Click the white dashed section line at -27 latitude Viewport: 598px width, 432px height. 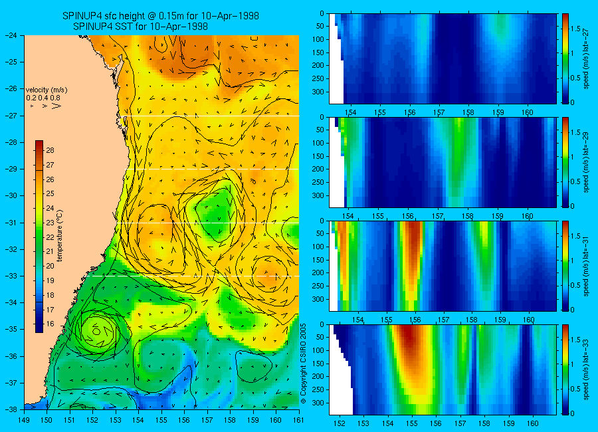tap(213, 116)
